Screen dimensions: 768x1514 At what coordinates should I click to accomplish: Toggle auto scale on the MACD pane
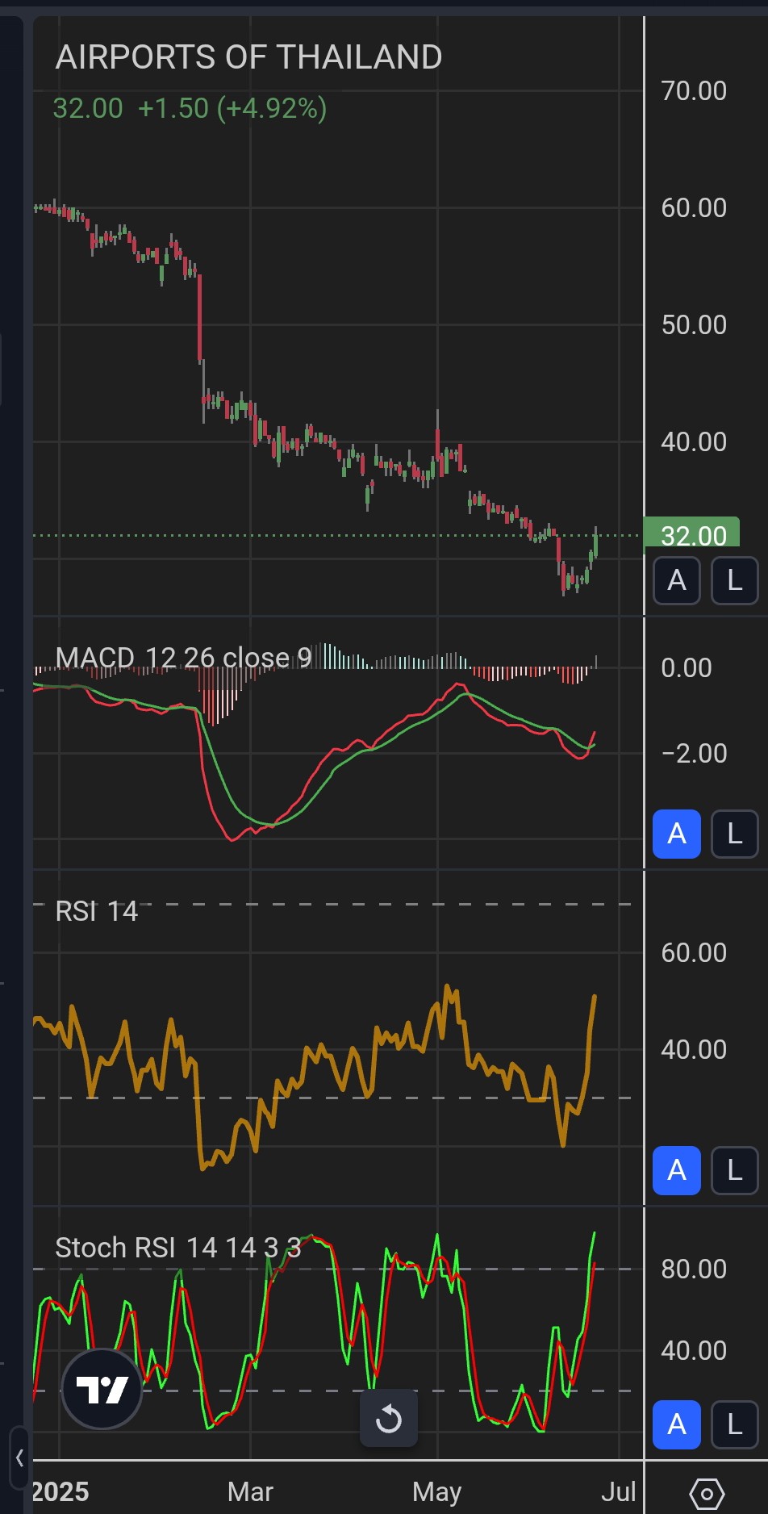click(x=677, y=834)
